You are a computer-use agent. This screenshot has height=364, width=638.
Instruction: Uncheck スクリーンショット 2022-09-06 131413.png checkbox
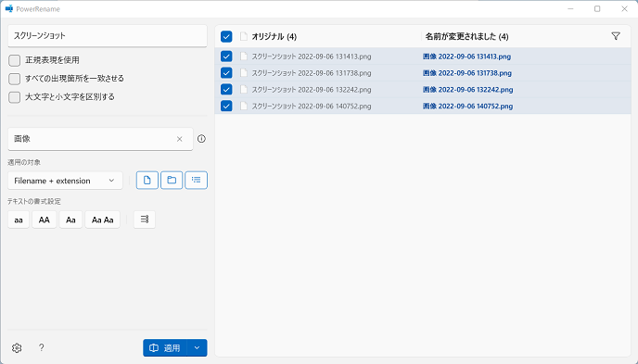coord(226,56)
